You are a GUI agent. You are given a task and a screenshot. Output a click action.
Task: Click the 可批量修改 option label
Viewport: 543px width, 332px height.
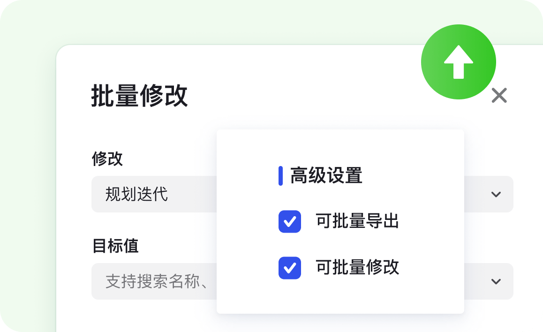pyautogui.click(x=357, y=267)
